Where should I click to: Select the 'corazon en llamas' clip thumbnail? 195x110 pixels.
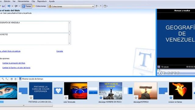(x=181, y=91)
